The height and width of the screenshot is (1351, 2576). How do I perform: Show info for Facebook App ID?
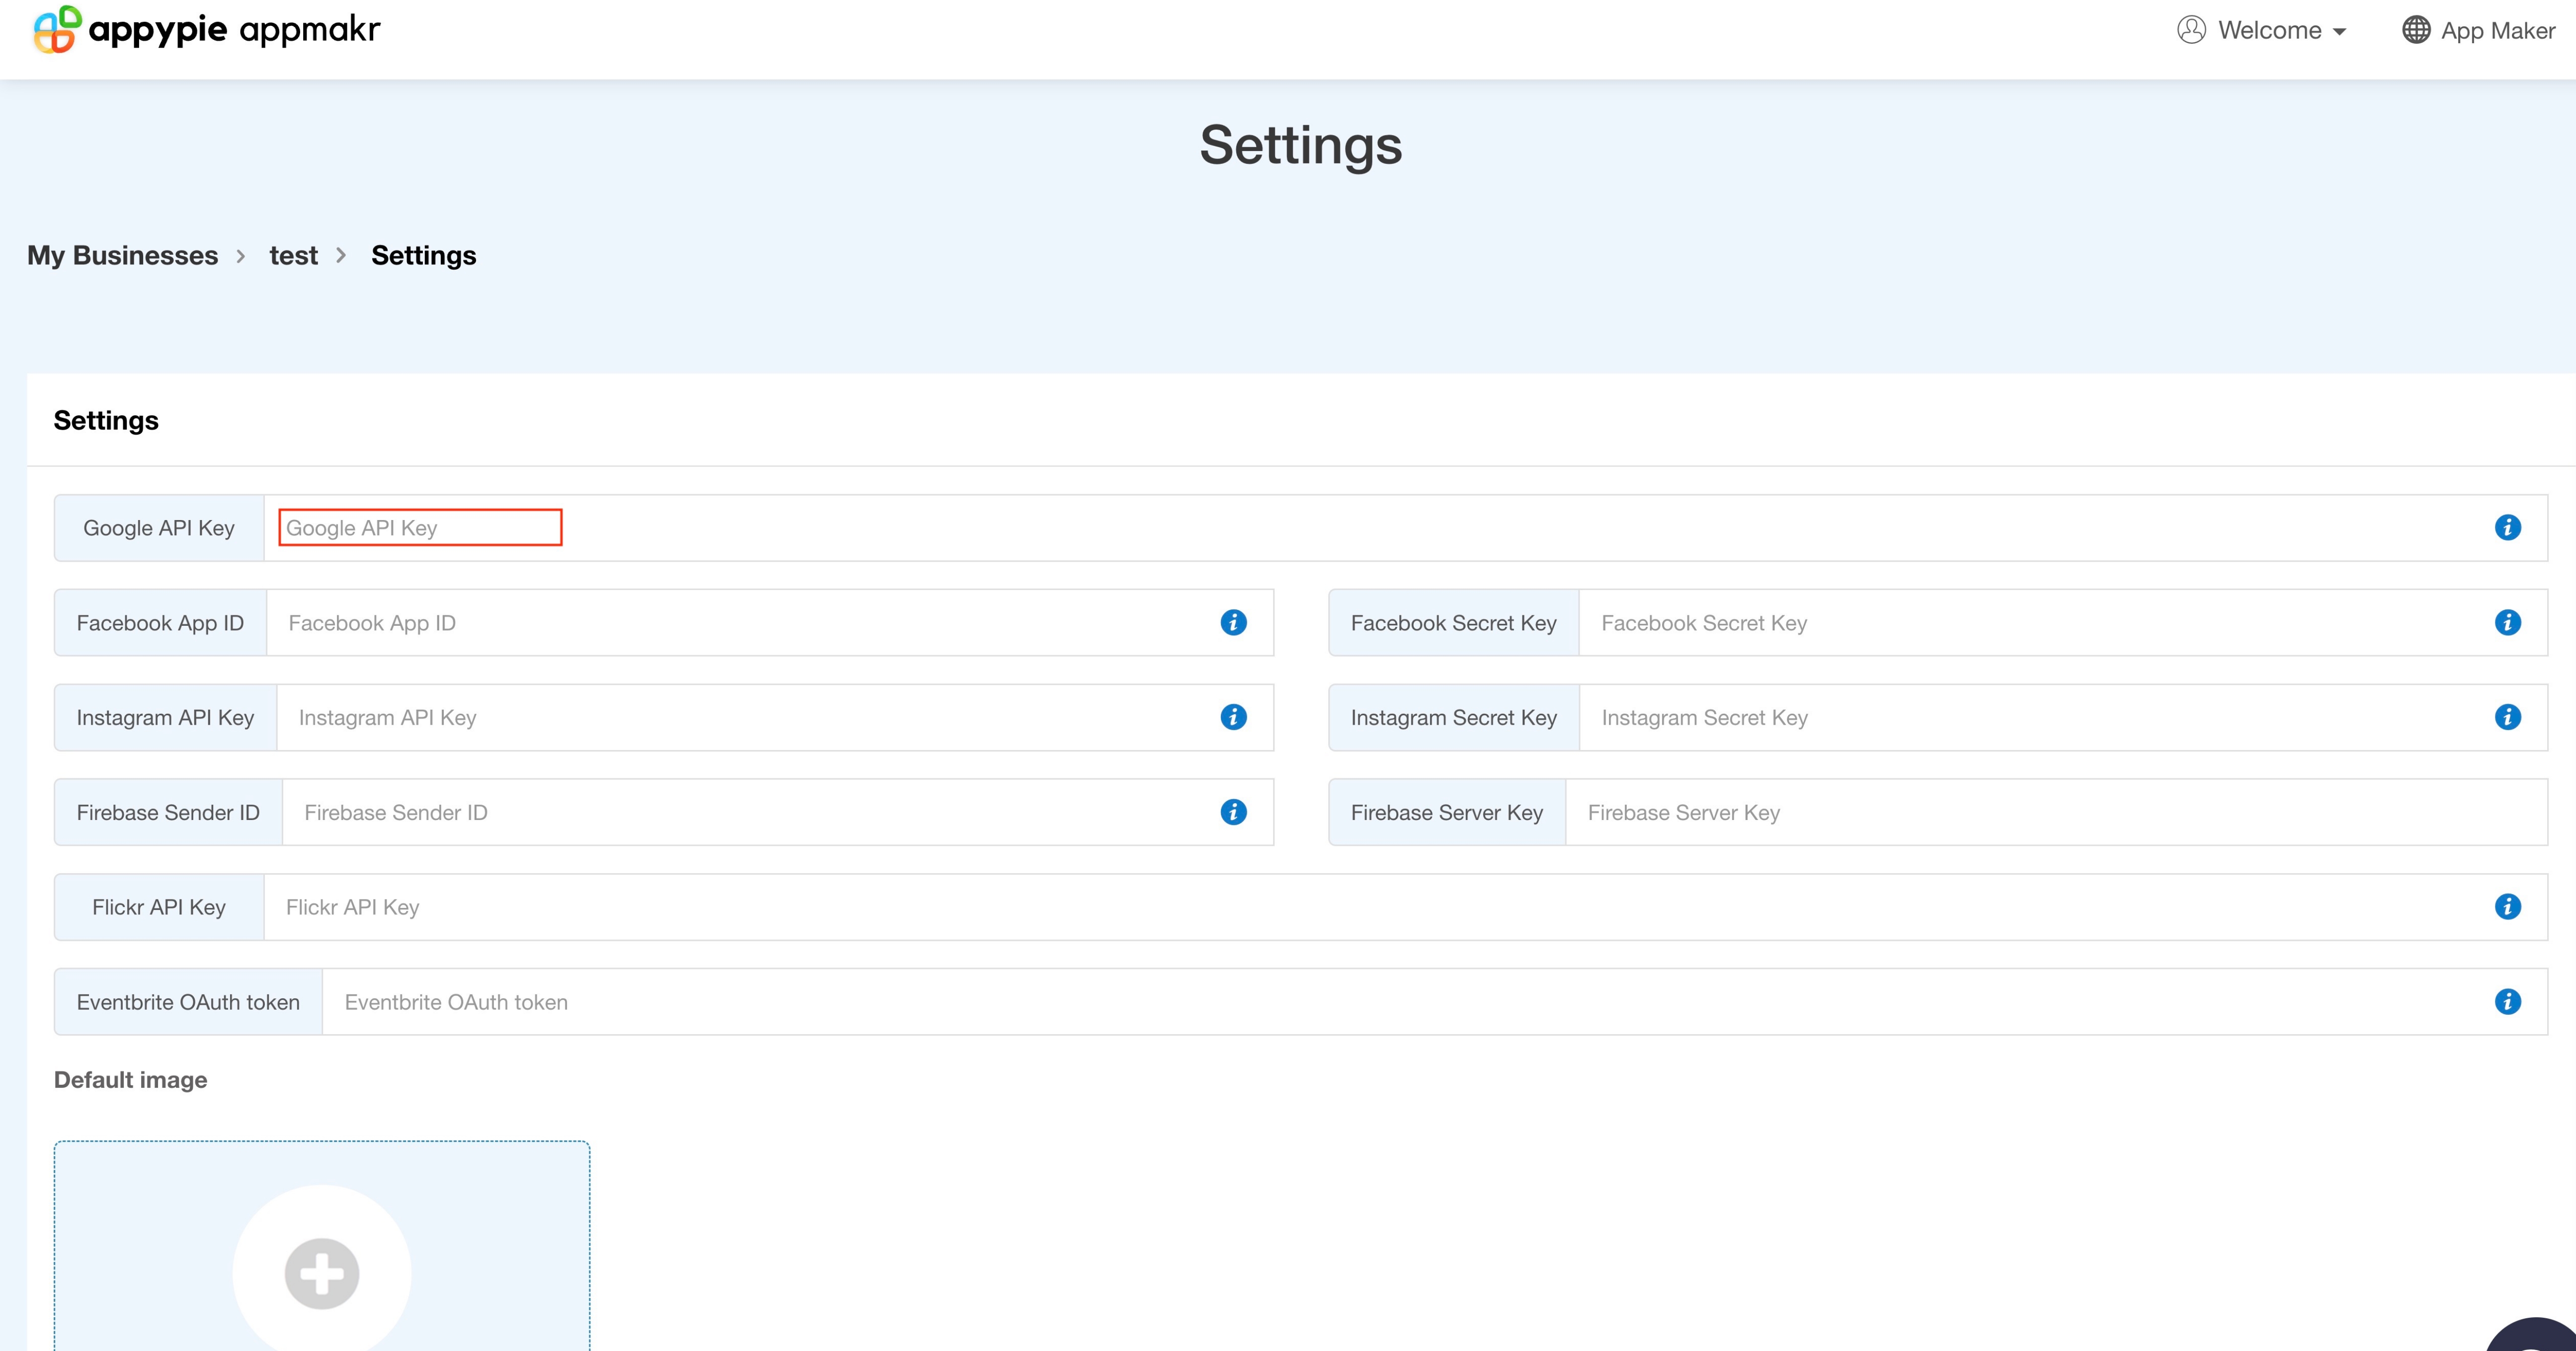coord(1233,622)
